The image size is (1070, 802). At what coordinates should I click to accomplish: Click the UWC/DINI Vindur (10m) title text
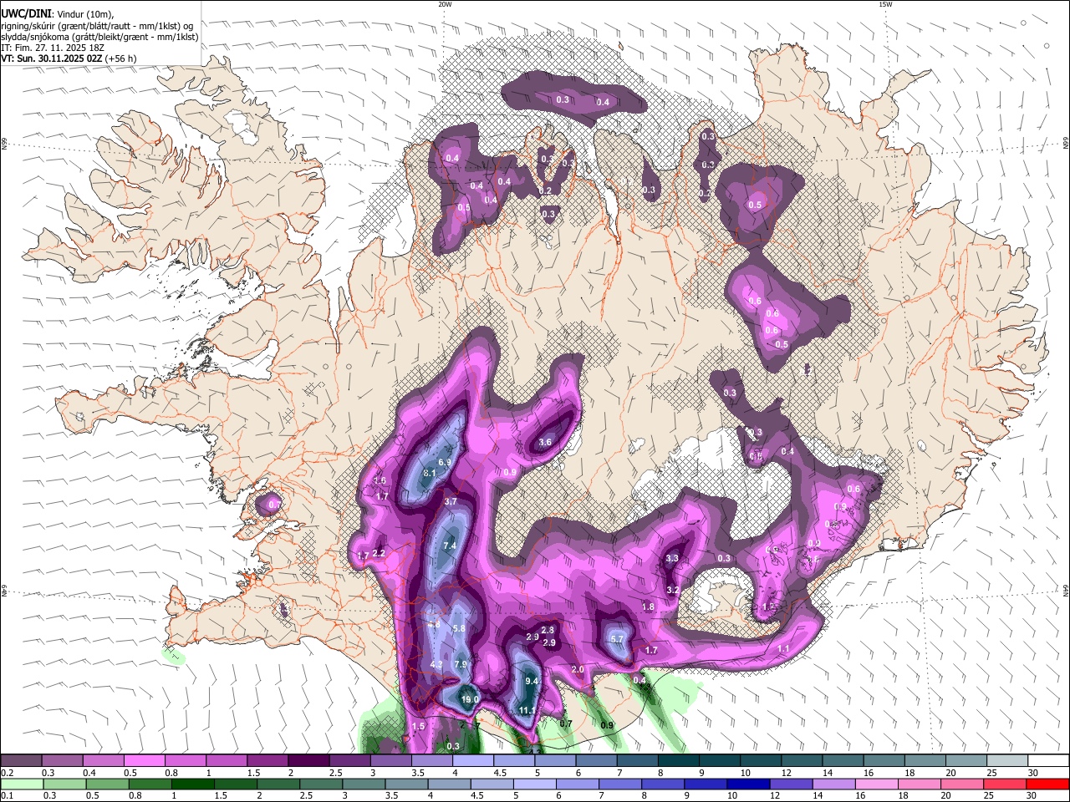(x=58, y=14)
